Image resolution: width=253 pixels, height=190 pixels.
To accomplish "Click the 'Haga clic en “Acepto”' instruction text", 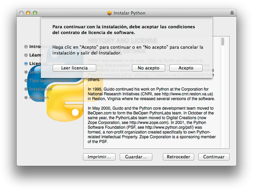I will pyautogui.click(x=128, y=50).
